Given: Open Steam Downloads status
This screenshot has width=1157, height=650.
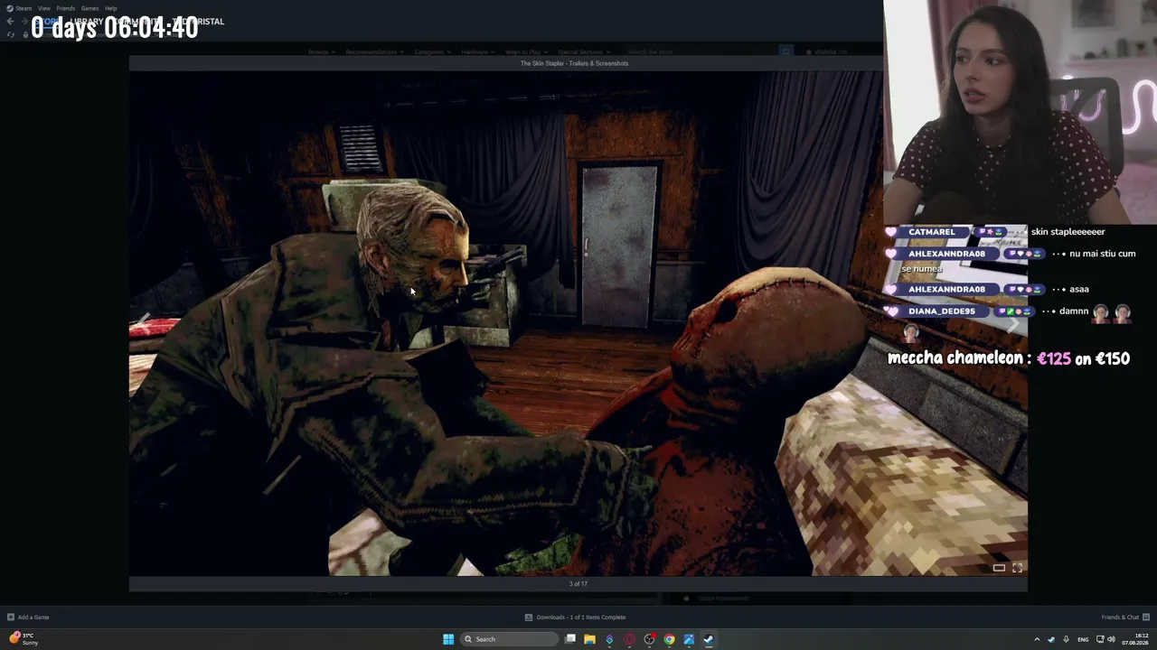Looking at the screenshot, I should (x=581, y=617).
